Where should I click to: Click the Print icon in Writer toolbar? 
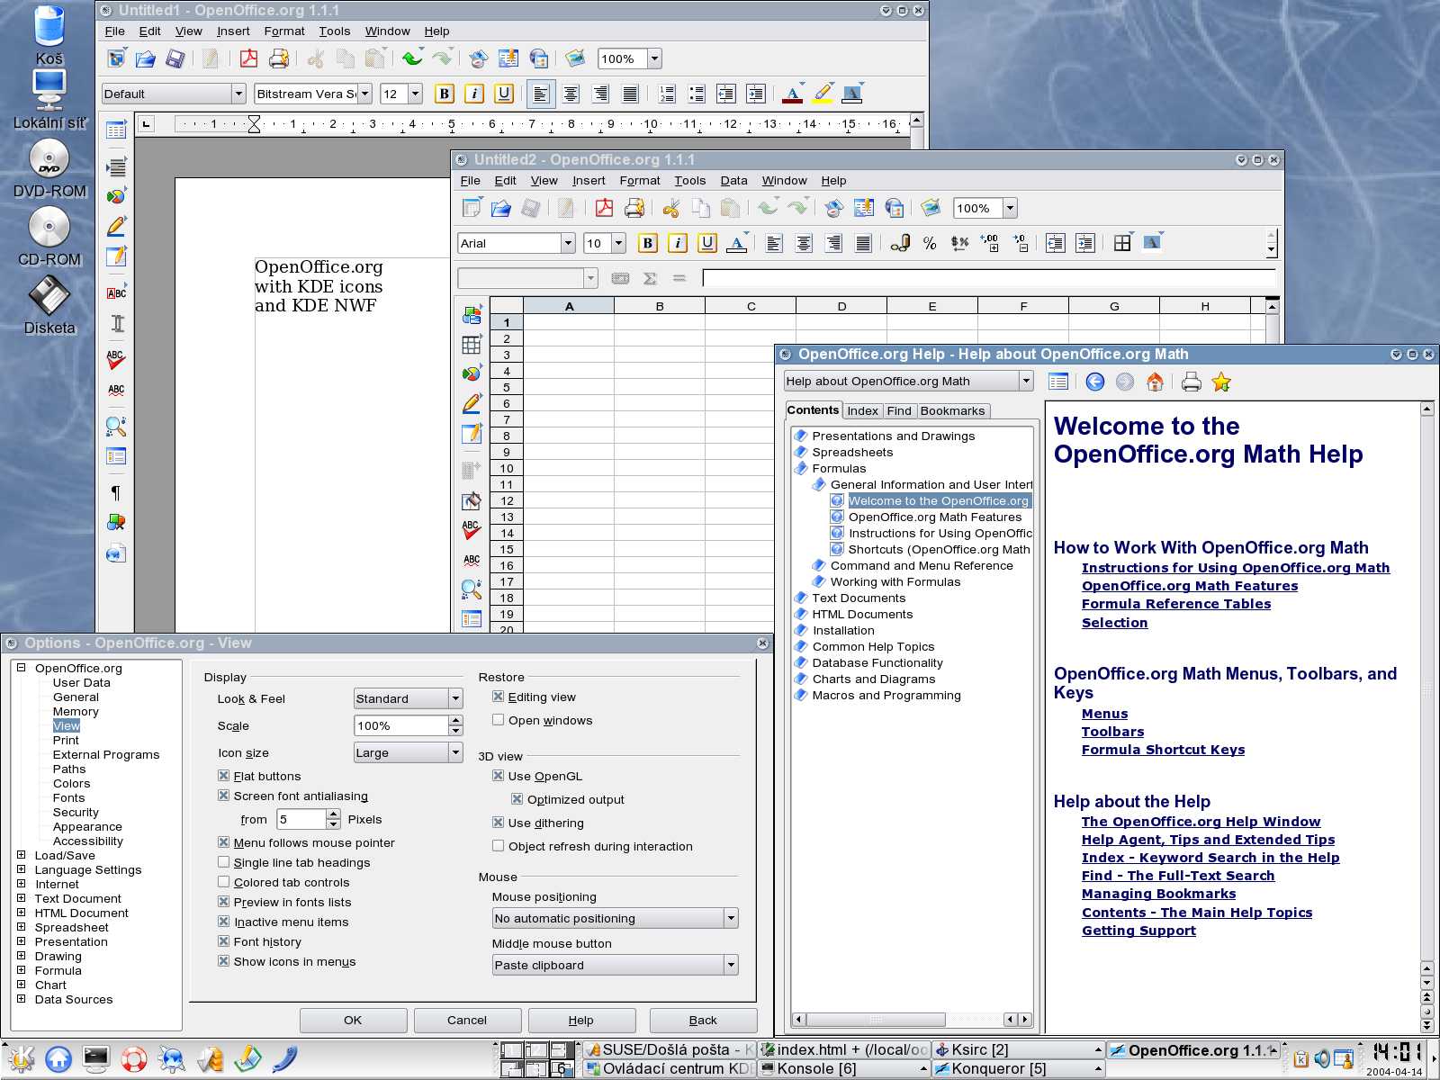tap(279, 58)
